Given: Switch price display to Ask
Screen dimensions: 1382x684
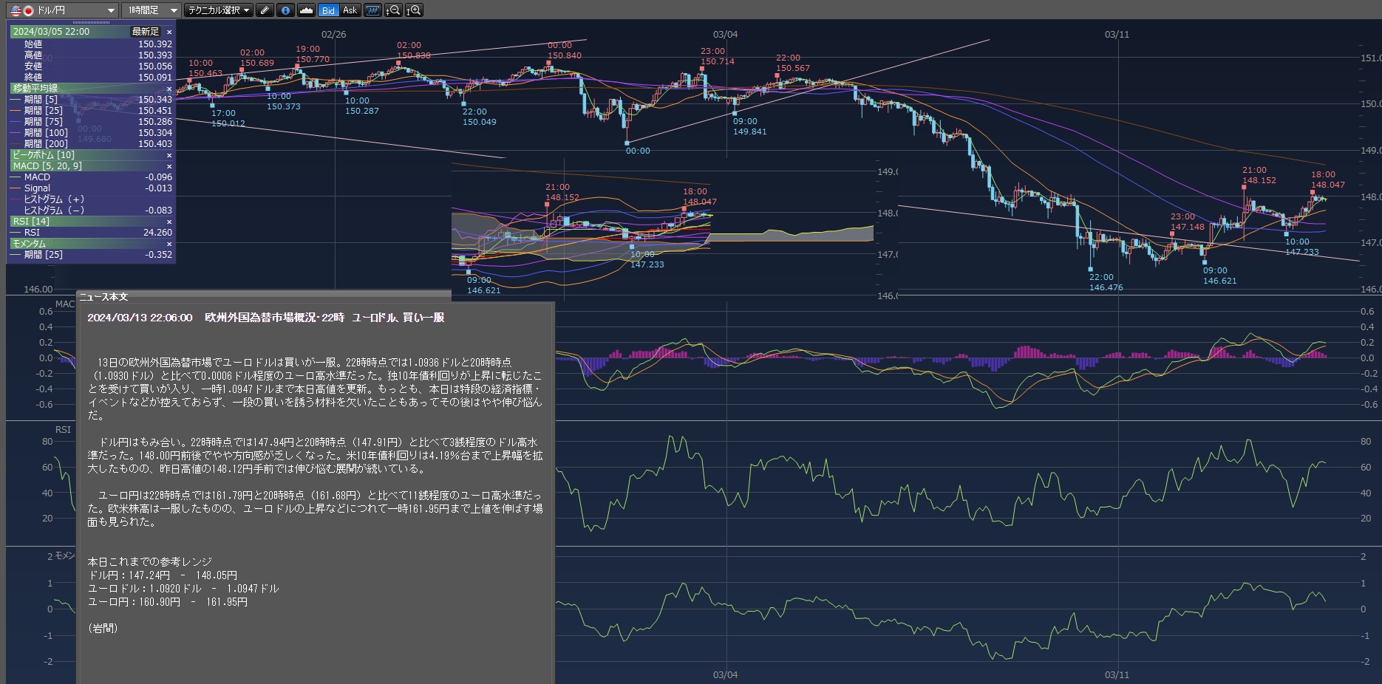Looking at the screenshot, I should coord(350,10).
